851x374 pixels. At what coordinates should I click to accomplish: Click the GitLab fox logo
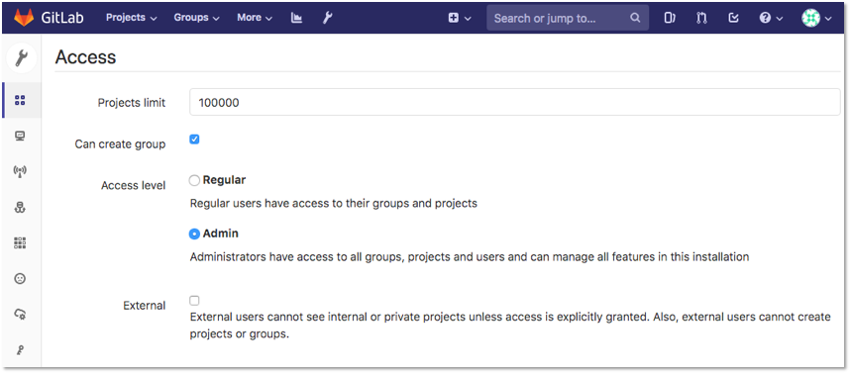(x=24, y=18)
